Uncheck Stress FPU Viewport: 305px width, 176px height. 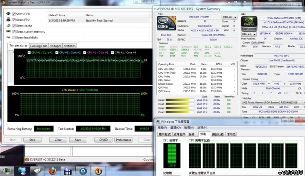coord(14,20)
